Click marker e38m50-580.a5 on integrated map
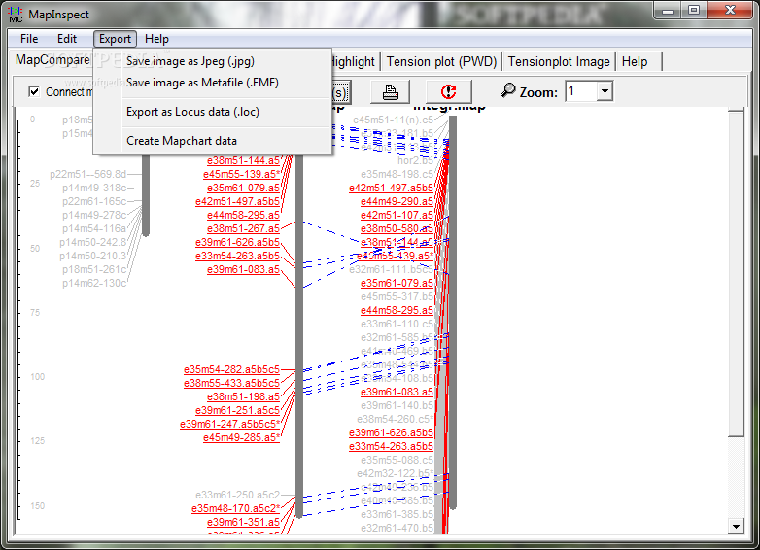This screenshot has width=760, height=550. [397, 228]
